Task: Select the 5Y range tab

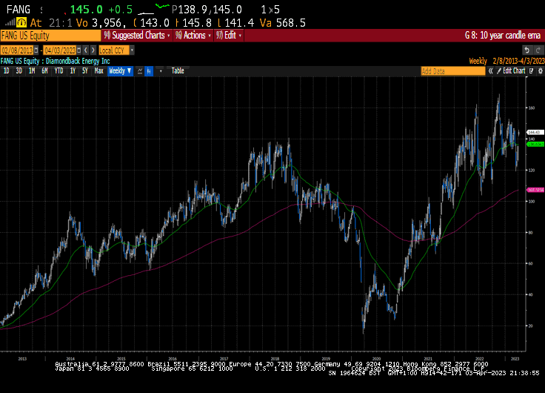Action: pos(85,71)
